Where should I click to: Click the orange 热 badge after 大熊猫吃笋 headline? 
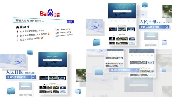(x=48, y=34)
